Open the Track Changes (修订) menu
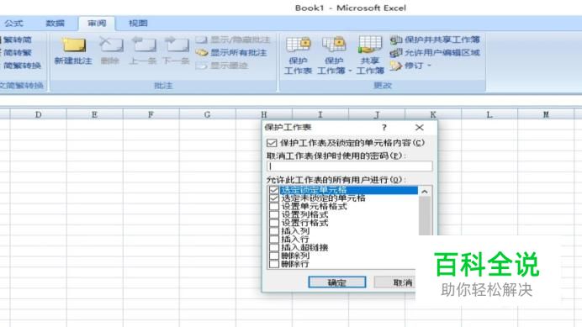 (410, 66)
